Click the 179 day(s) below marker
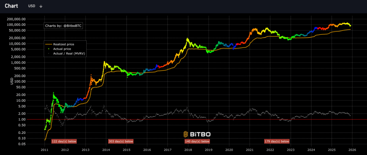Viewport: 367px width, 155px height. click(x=277, y=141)
